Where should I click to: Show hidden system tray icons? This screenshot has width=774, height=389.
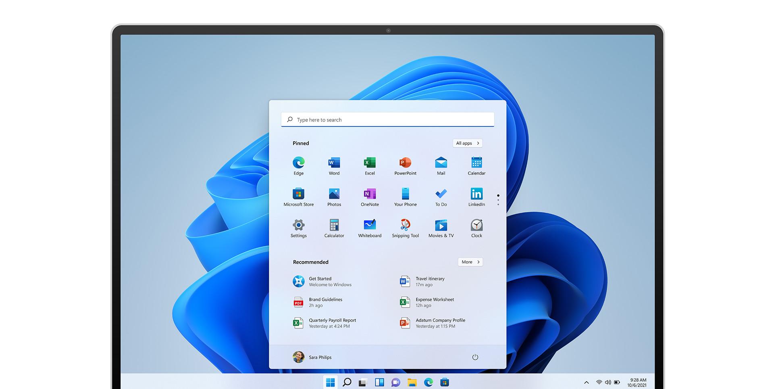[x=587, y=382]
